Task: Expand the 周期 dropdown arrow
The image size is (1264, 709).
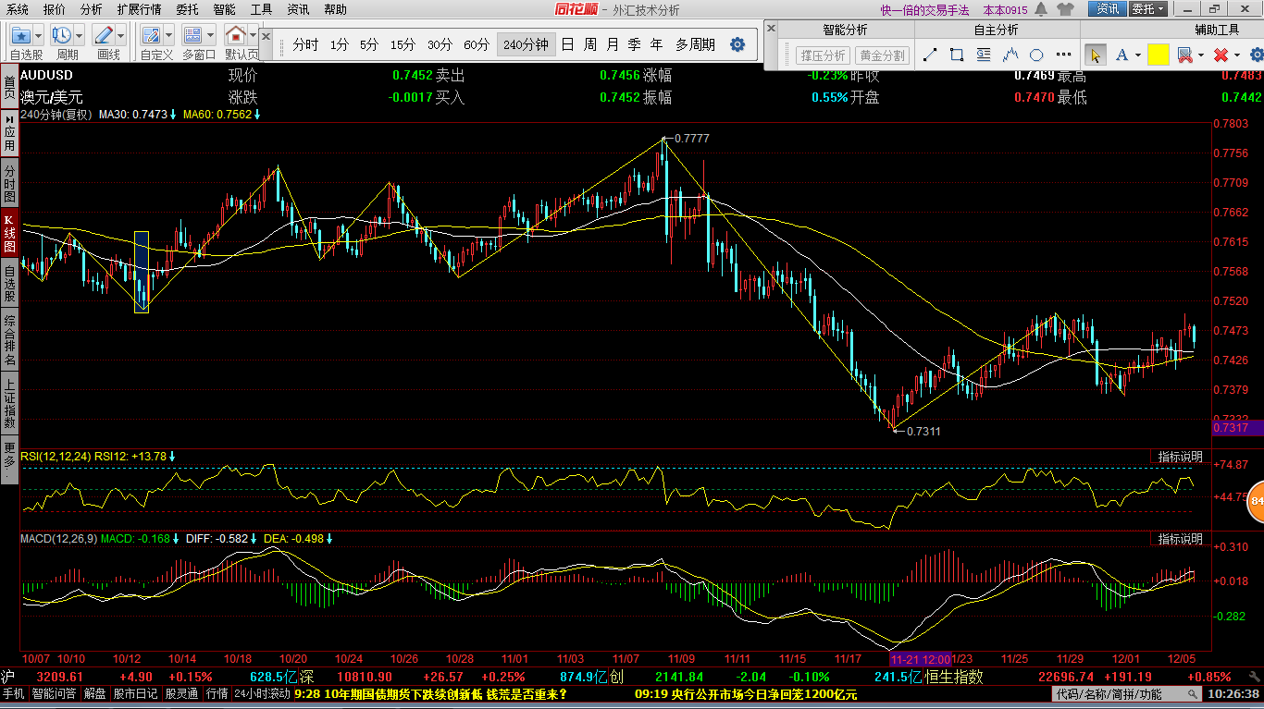Action: pos(80,36)
